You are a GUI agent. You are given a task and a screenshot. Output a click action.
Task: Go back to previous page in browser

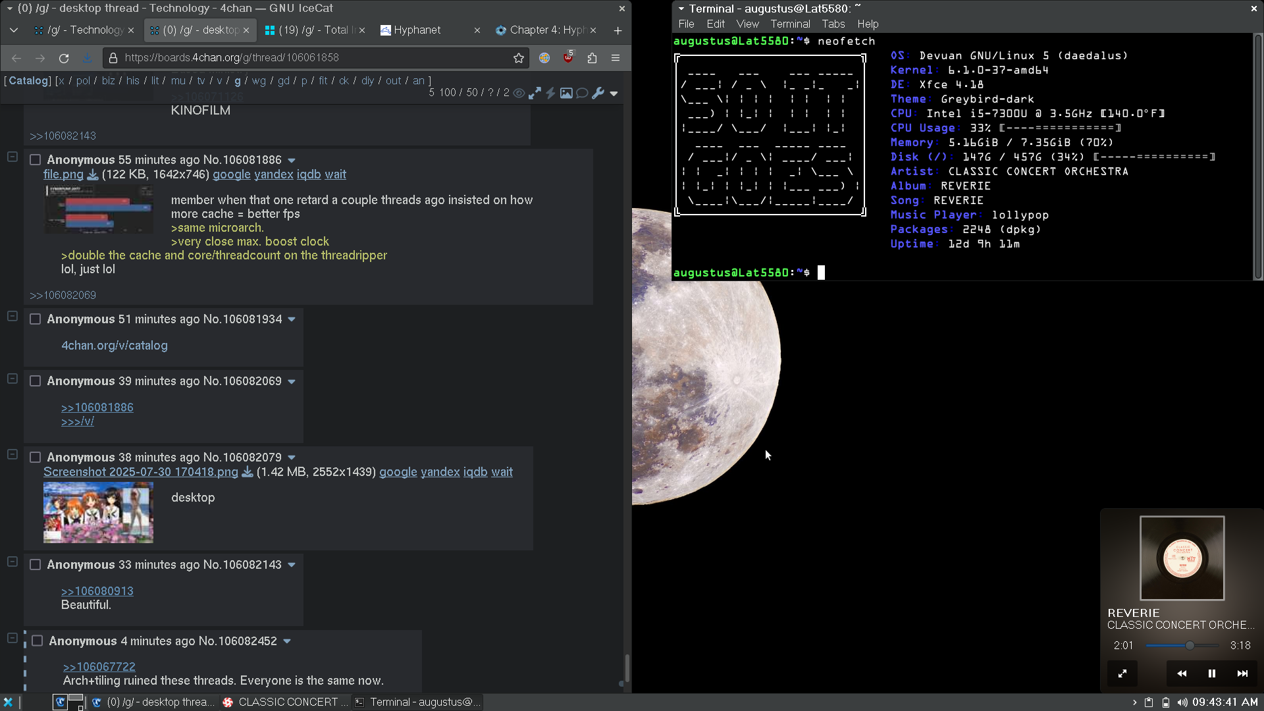pyautogui.click(x=17, y=58)
